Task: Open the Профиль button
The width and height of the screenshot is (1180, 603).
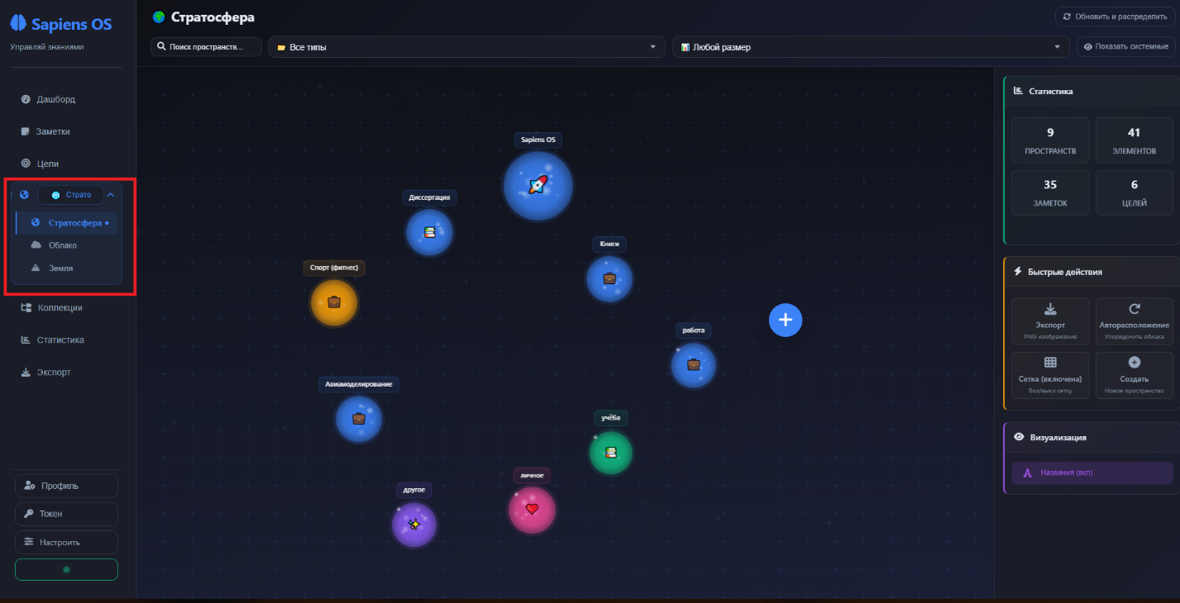Action: [66, 486]
